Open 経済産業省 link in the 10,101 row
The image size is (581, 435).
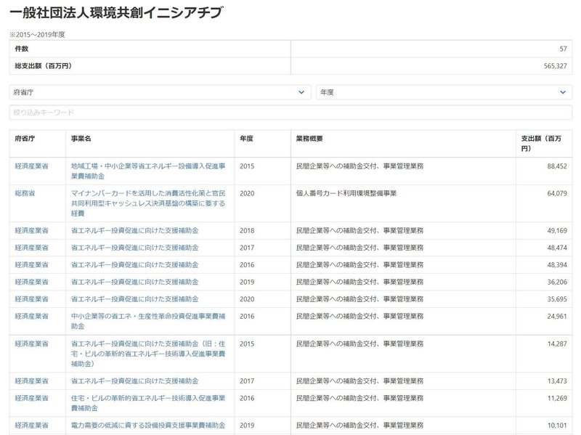click(x=31, y=425)
